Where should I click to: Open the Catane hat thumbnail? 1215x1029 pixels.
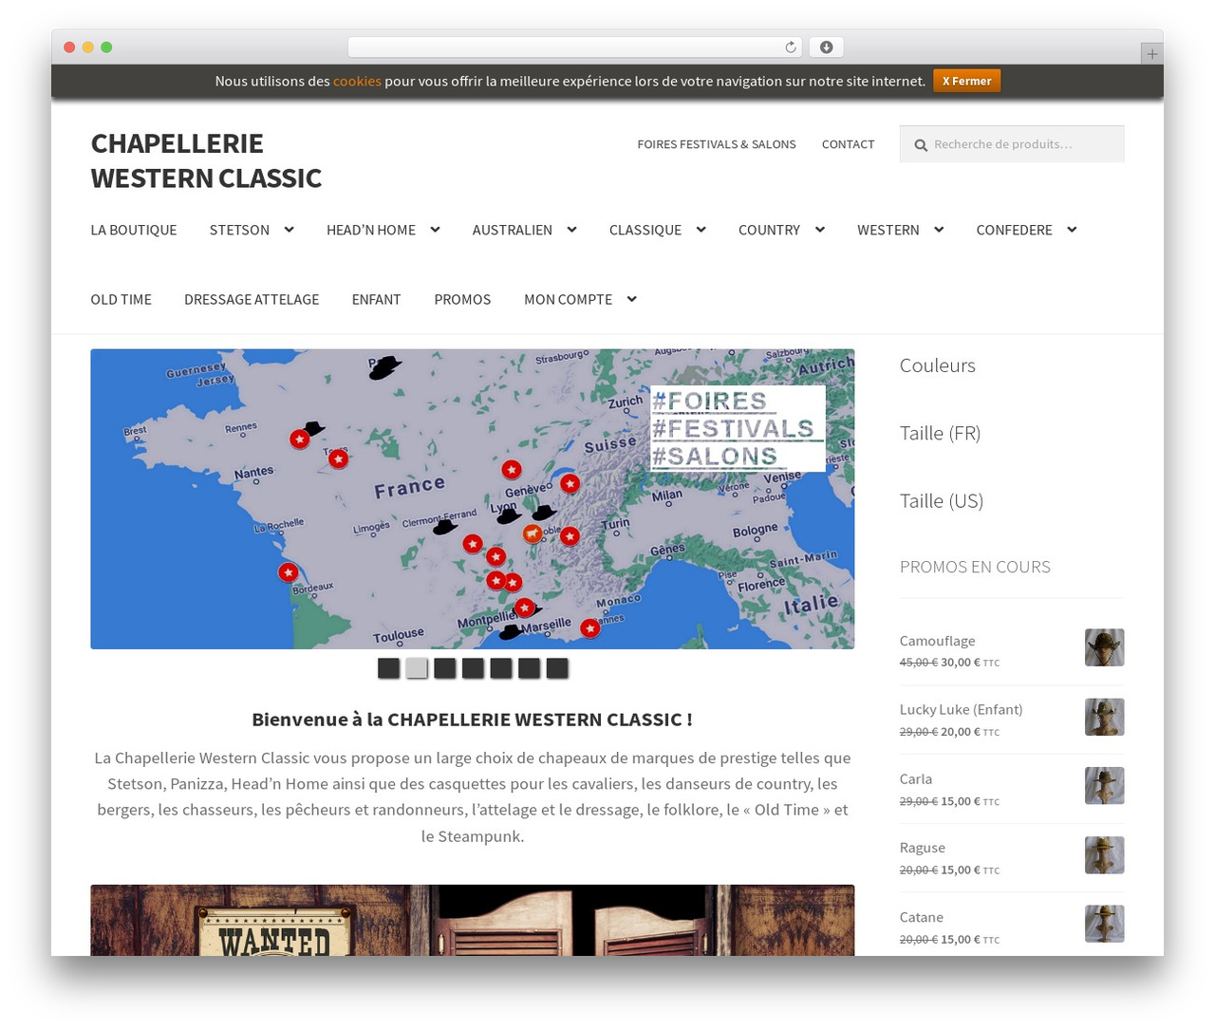[x=1104, y=924]
